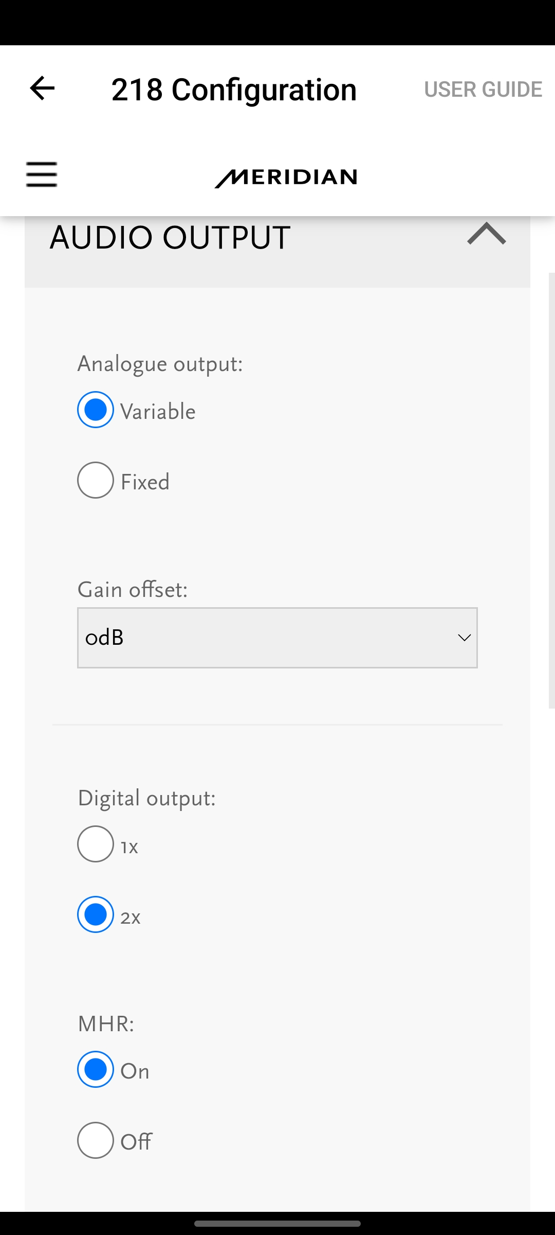
Task: Click the Meridian logo
Action: click(x=286, y=177)
